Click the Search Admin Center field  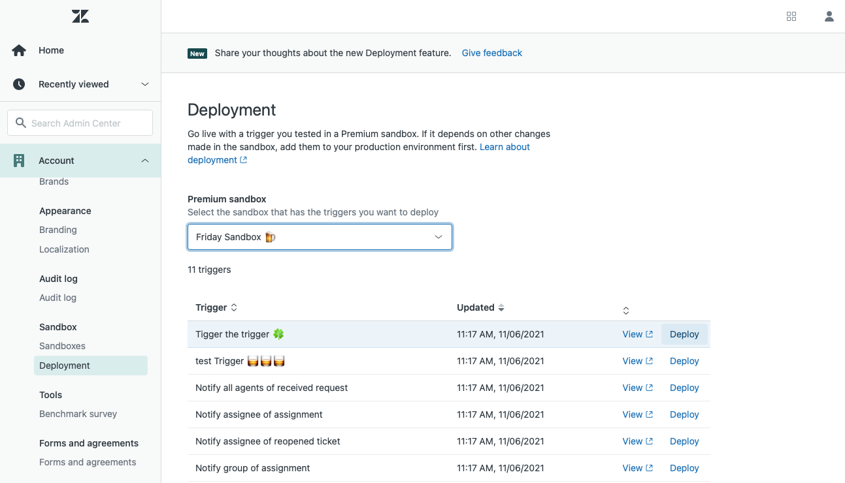coord(80,123)
